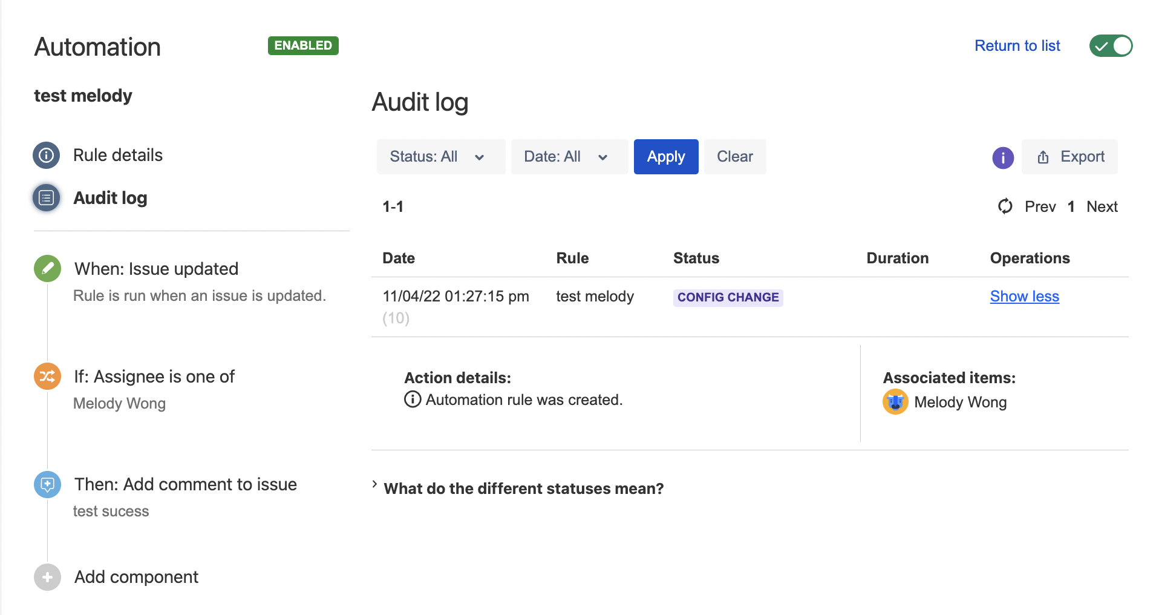Click the test melody rule title
Screen dimensions: 1159x615
83,96
